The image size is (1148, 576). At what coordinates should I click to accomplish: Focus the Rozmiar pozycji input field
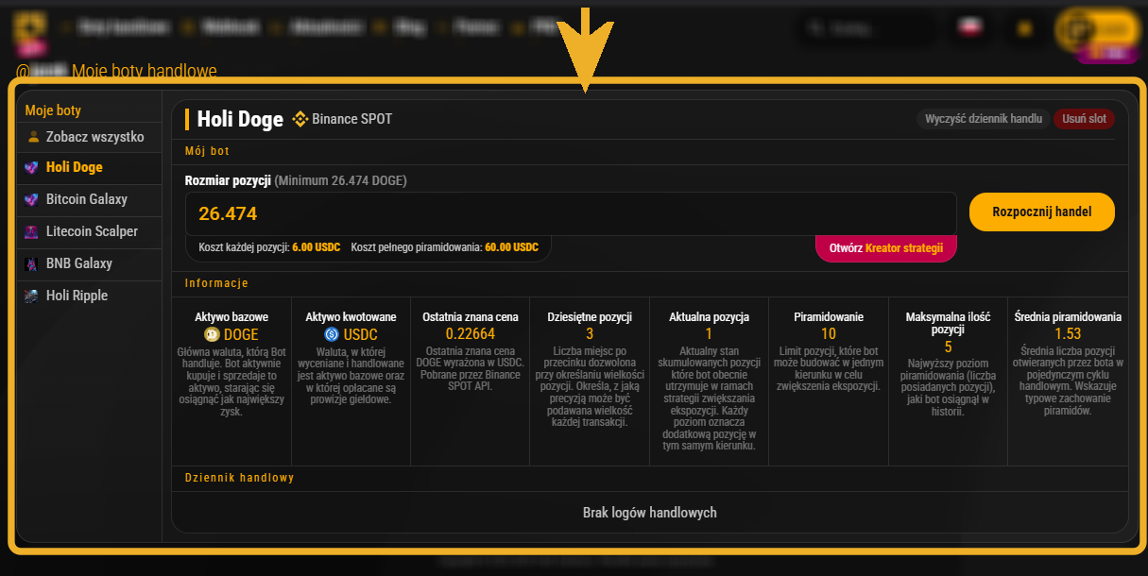click(571, 213)
